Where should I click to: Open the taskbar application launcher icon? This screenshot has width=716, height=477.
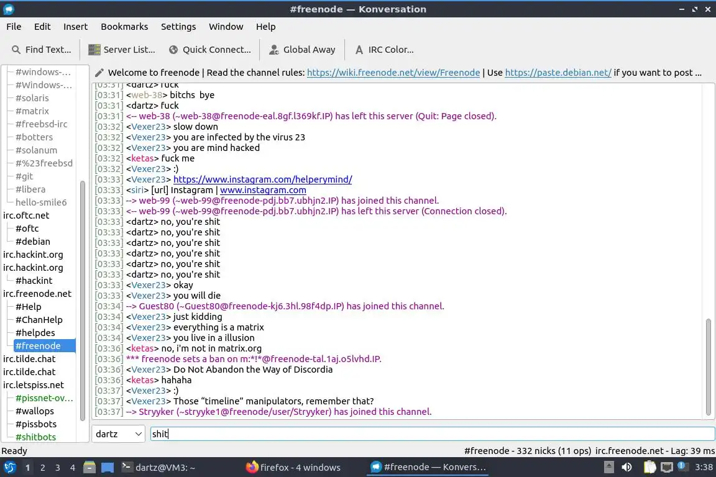(9, 468)
